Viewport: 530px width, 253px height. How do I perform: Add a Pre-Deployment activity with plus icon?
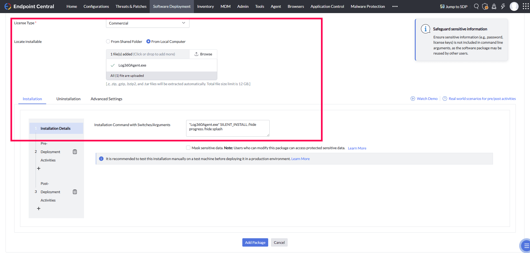point(39,168)
